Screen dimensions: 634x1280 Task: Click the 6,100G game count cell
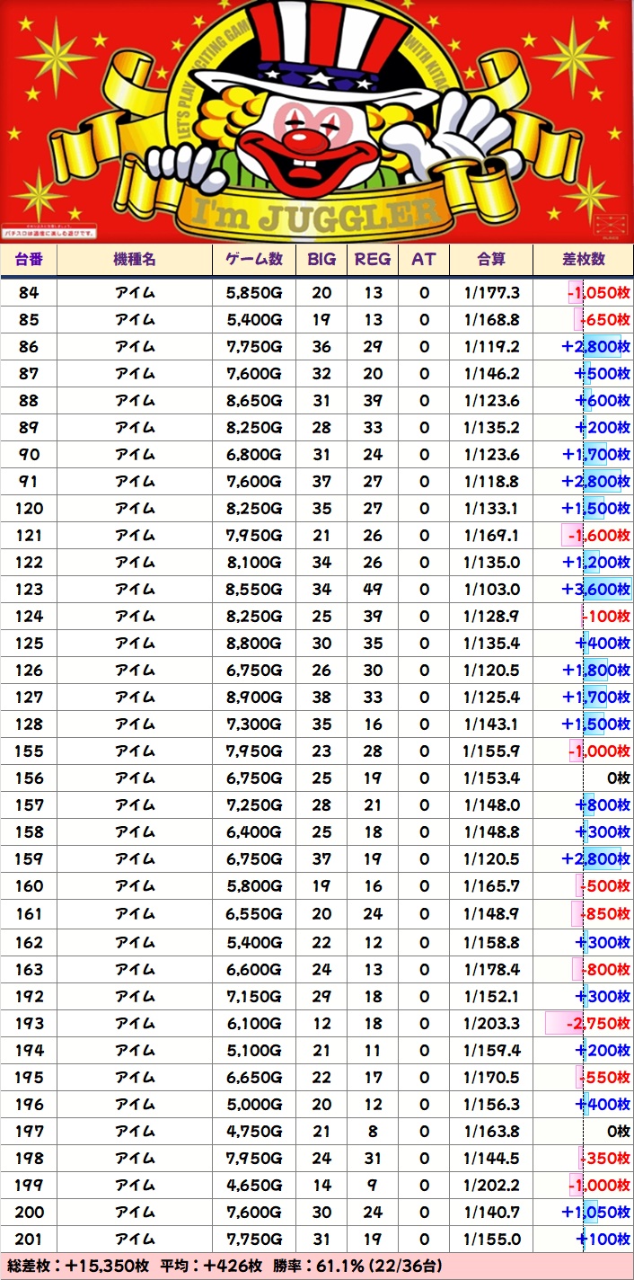coord(253,1023)
